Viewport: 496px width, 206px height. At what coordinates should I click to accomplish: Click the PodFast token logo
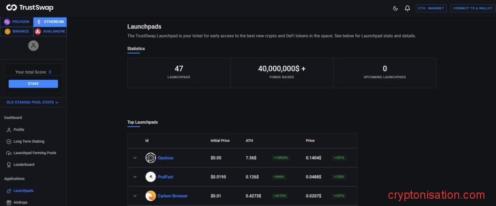(x=150, y=177)
